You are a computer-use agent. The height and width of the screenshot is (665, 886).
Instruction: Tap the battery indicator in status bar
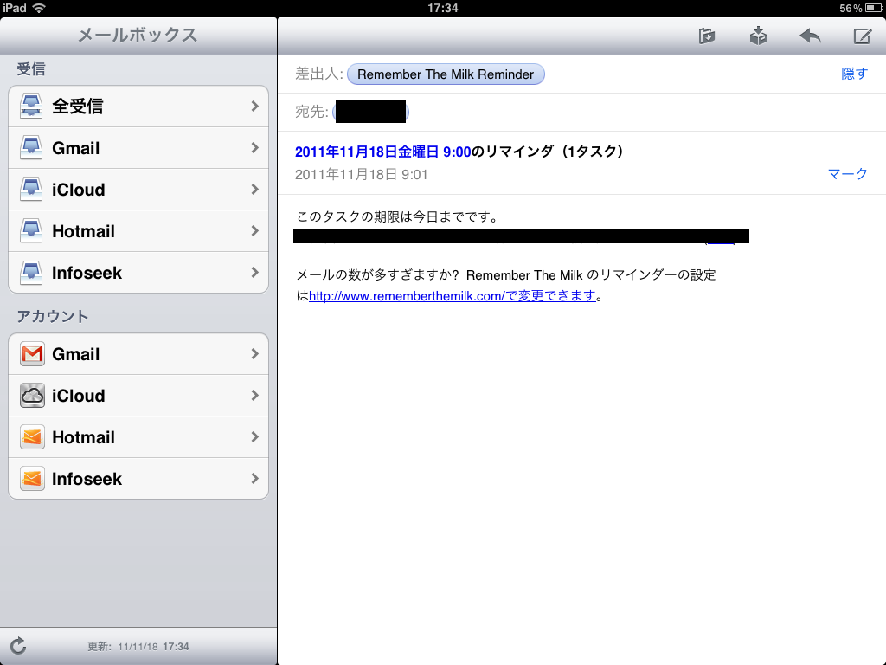(874, 8)
